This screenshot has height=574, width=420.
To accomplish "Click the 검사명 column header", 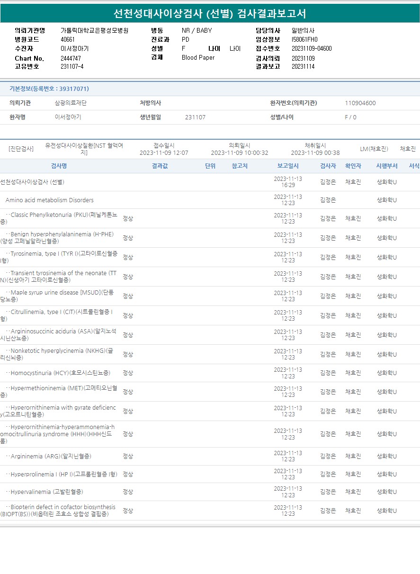I will point(59,166).
